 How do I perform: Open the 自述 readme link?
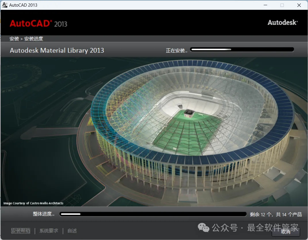[x=72, y=230]
